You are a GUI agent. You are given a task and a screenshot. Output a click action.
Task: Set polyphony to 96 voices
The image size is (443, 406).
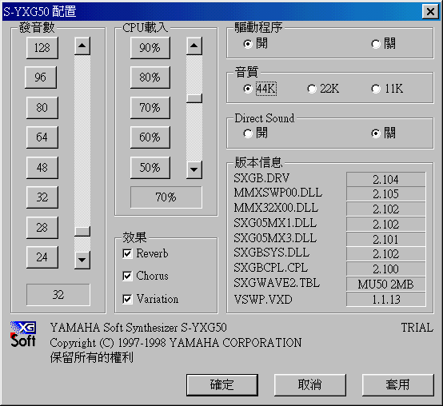(x=41, y=78)
